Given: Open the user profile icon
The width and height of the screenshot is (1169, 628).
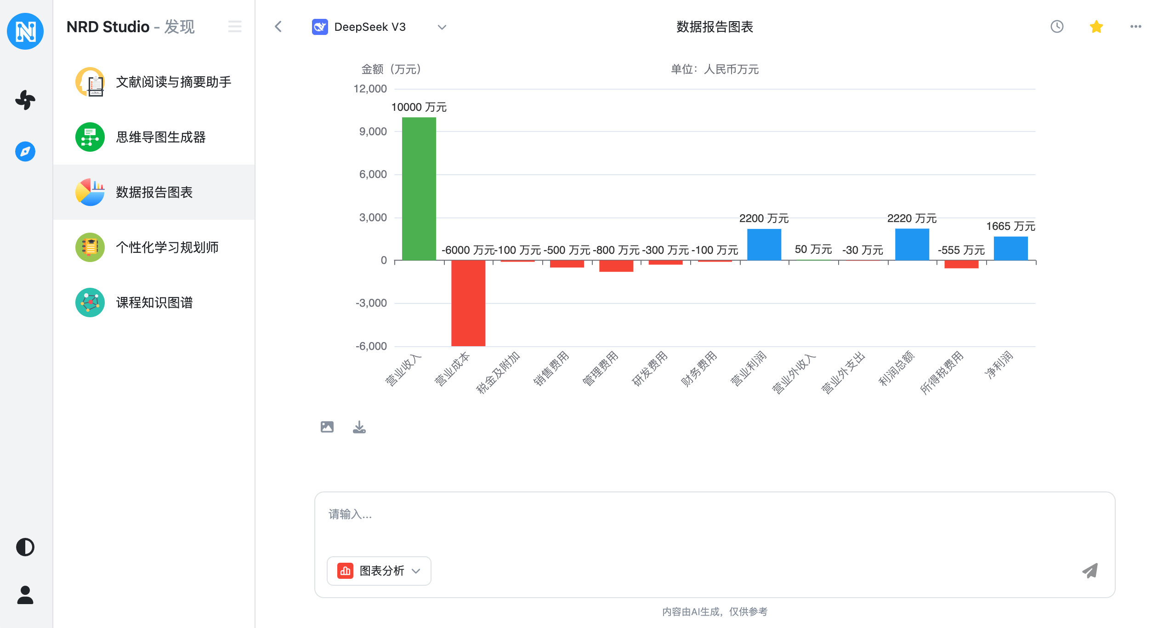Looking at the screenshot, I should 25,595.
